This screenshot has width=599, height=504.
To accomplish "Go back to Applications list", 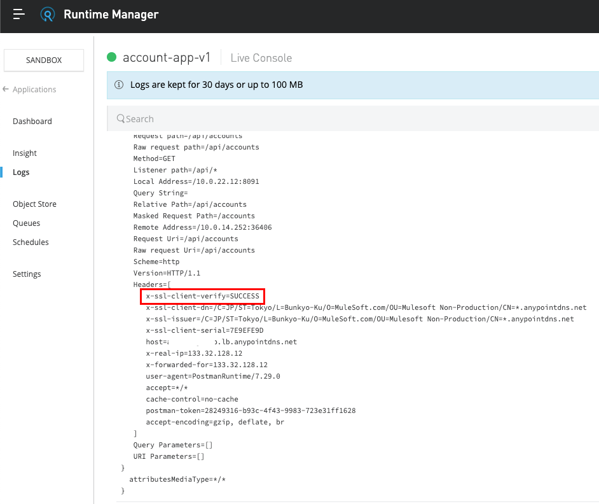I will (x=34, y=90).
